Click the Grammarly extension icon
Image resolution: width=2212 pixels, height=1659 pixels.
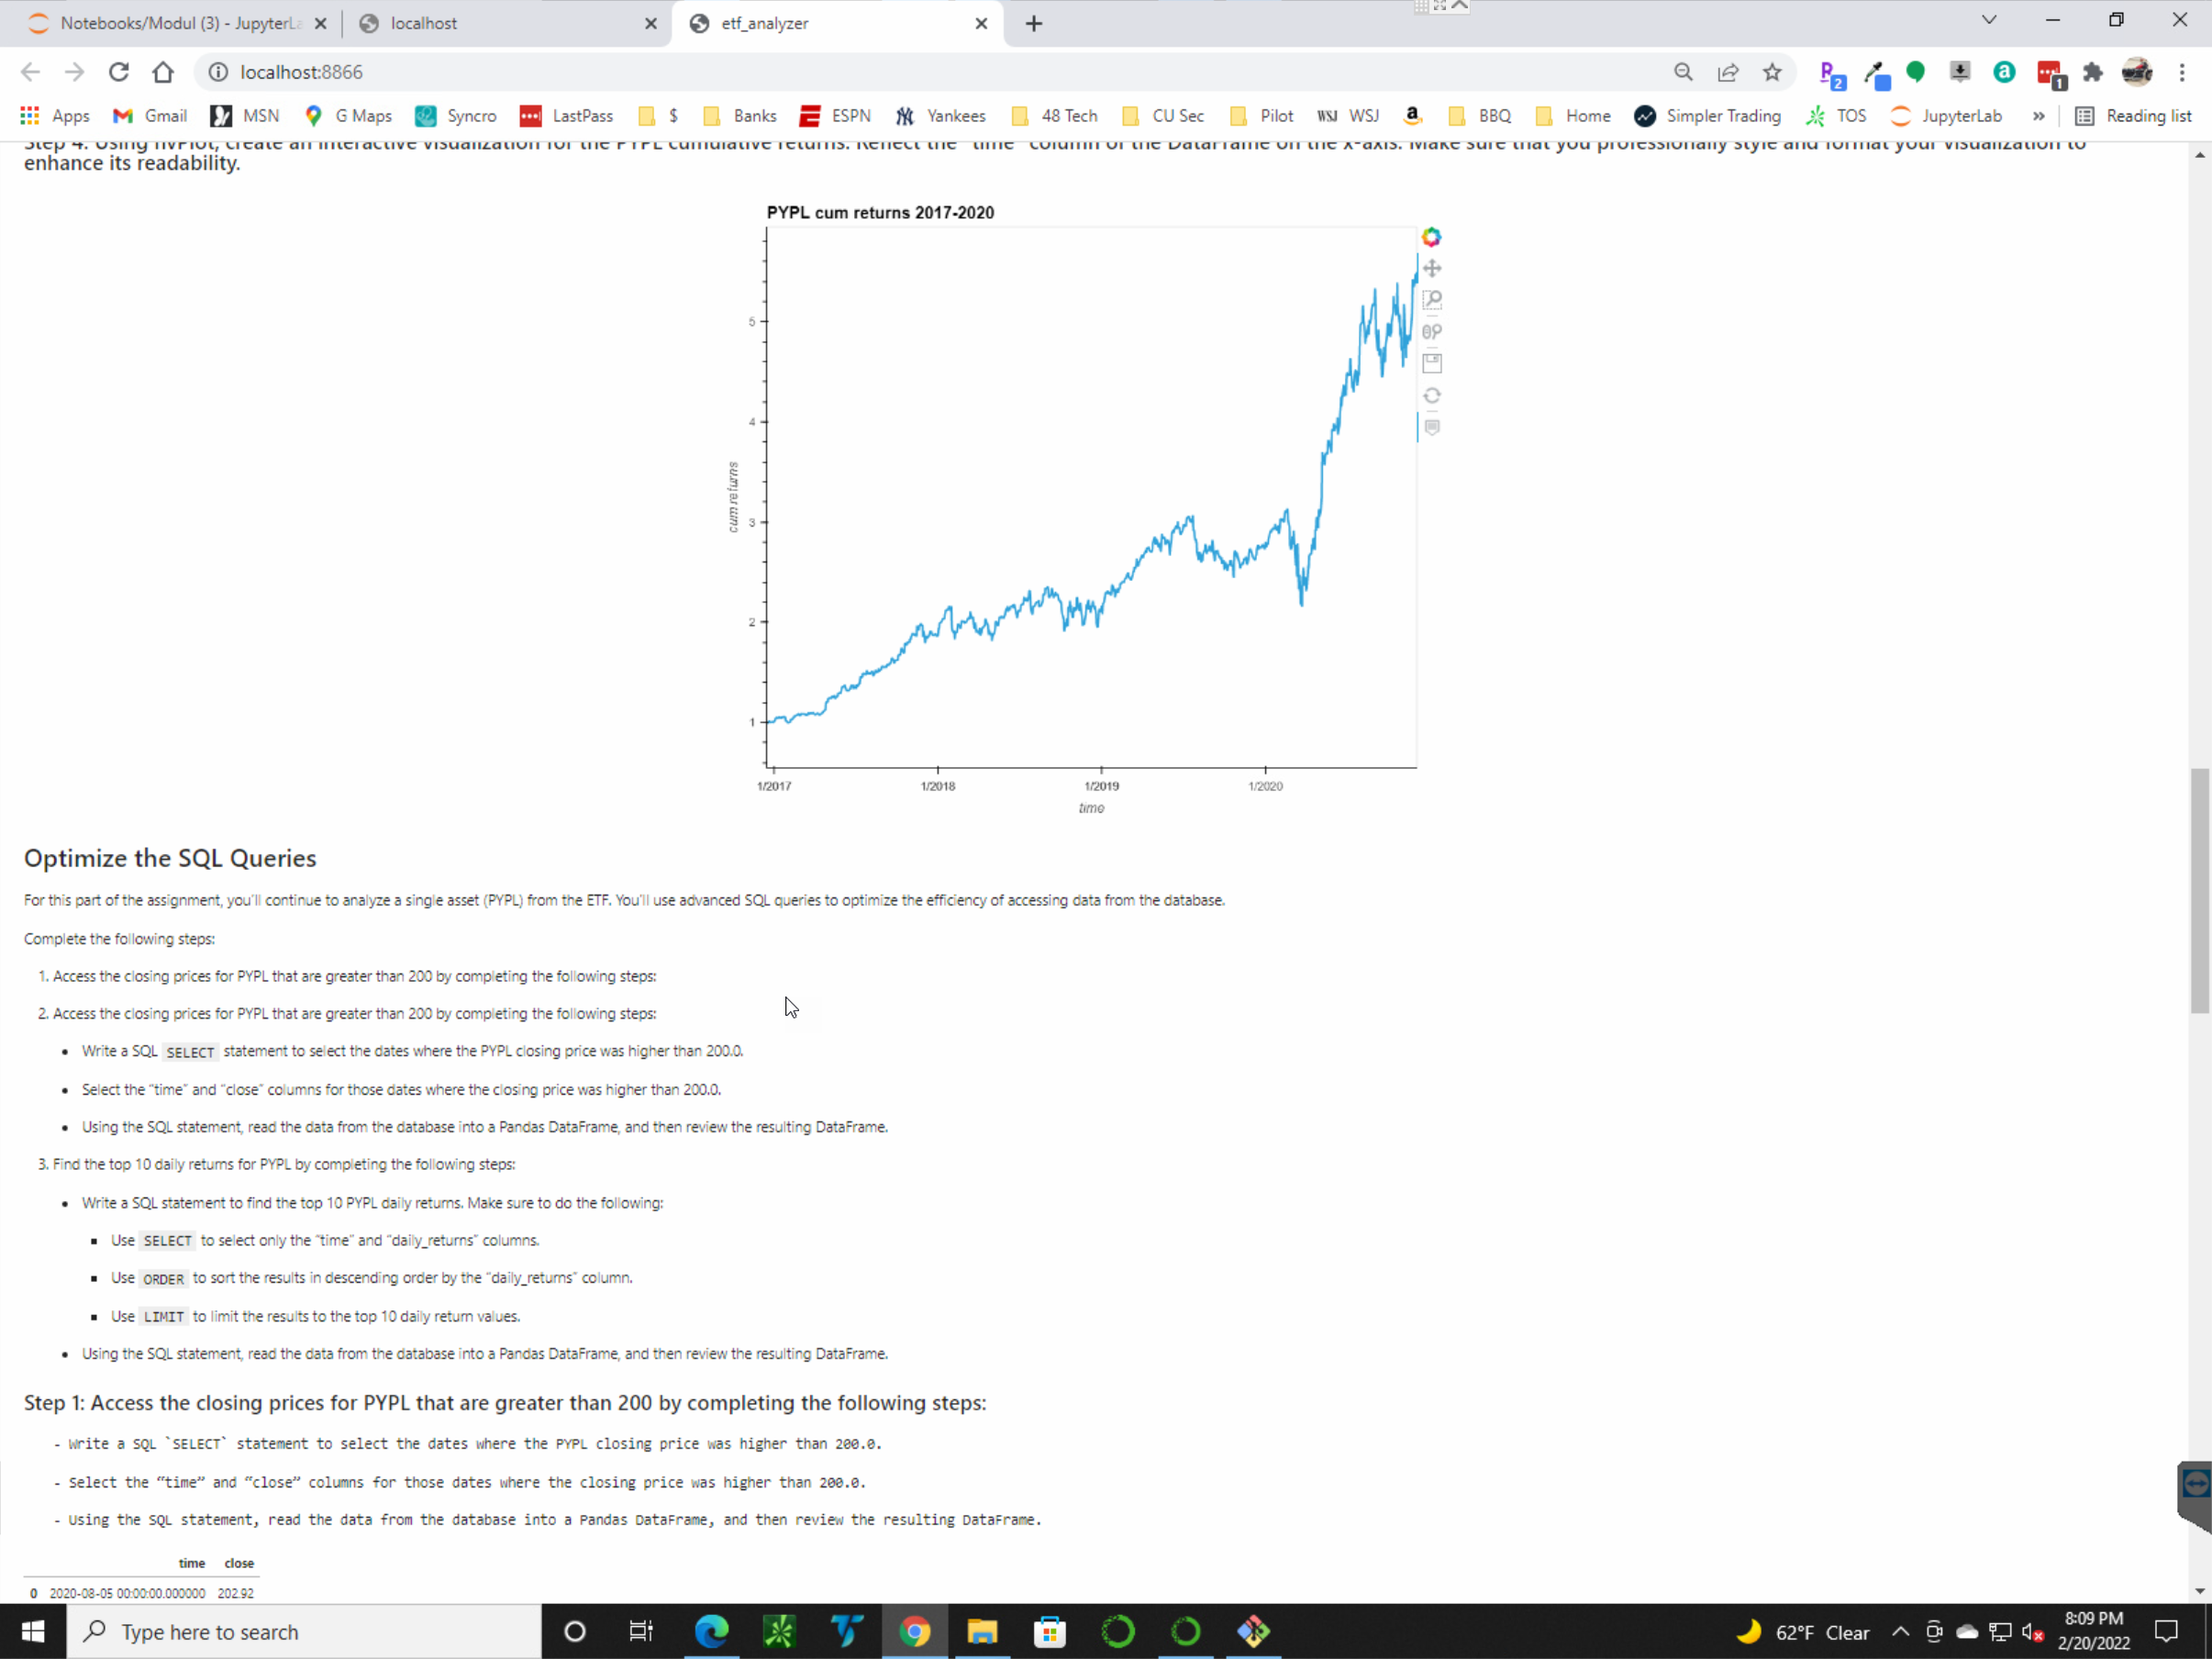(x=1916, y=73)
